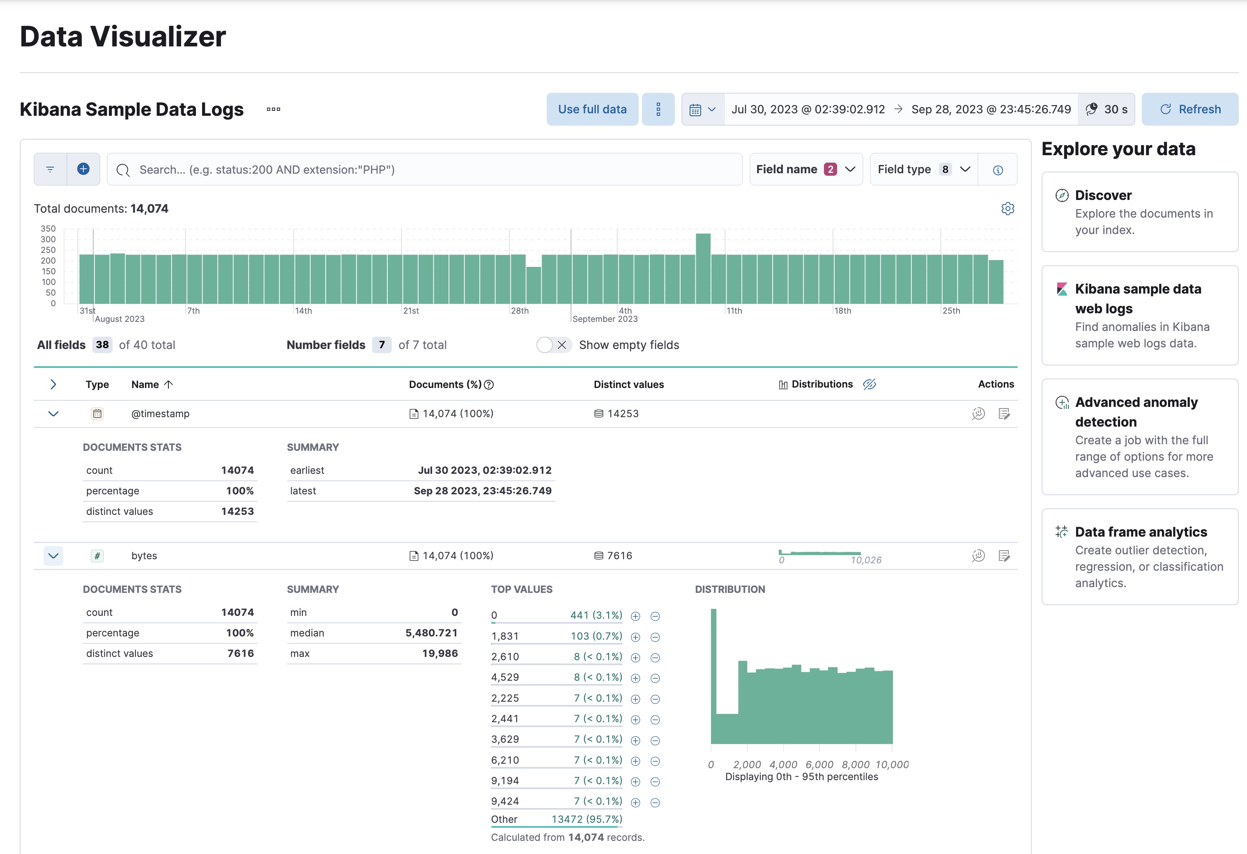
Task: Open the filter fields options icon
Action: click(x=50, y=169)
